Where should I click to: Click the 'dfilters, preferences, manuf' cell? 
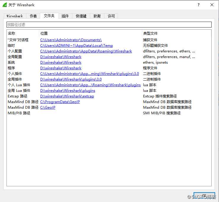169,57
